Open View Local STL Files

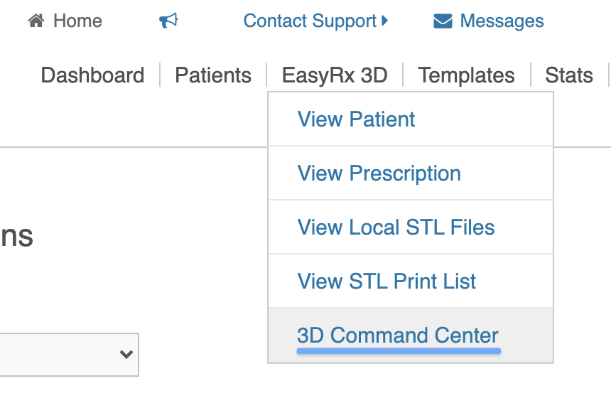click(x=411, y=227)
